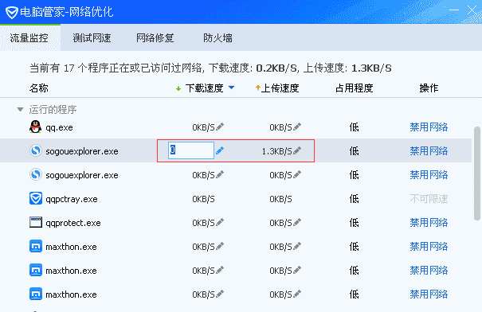Click the 电脑管家 shield logo in title bar
This screenshot has height=312, width=482.
coord(12,12)
